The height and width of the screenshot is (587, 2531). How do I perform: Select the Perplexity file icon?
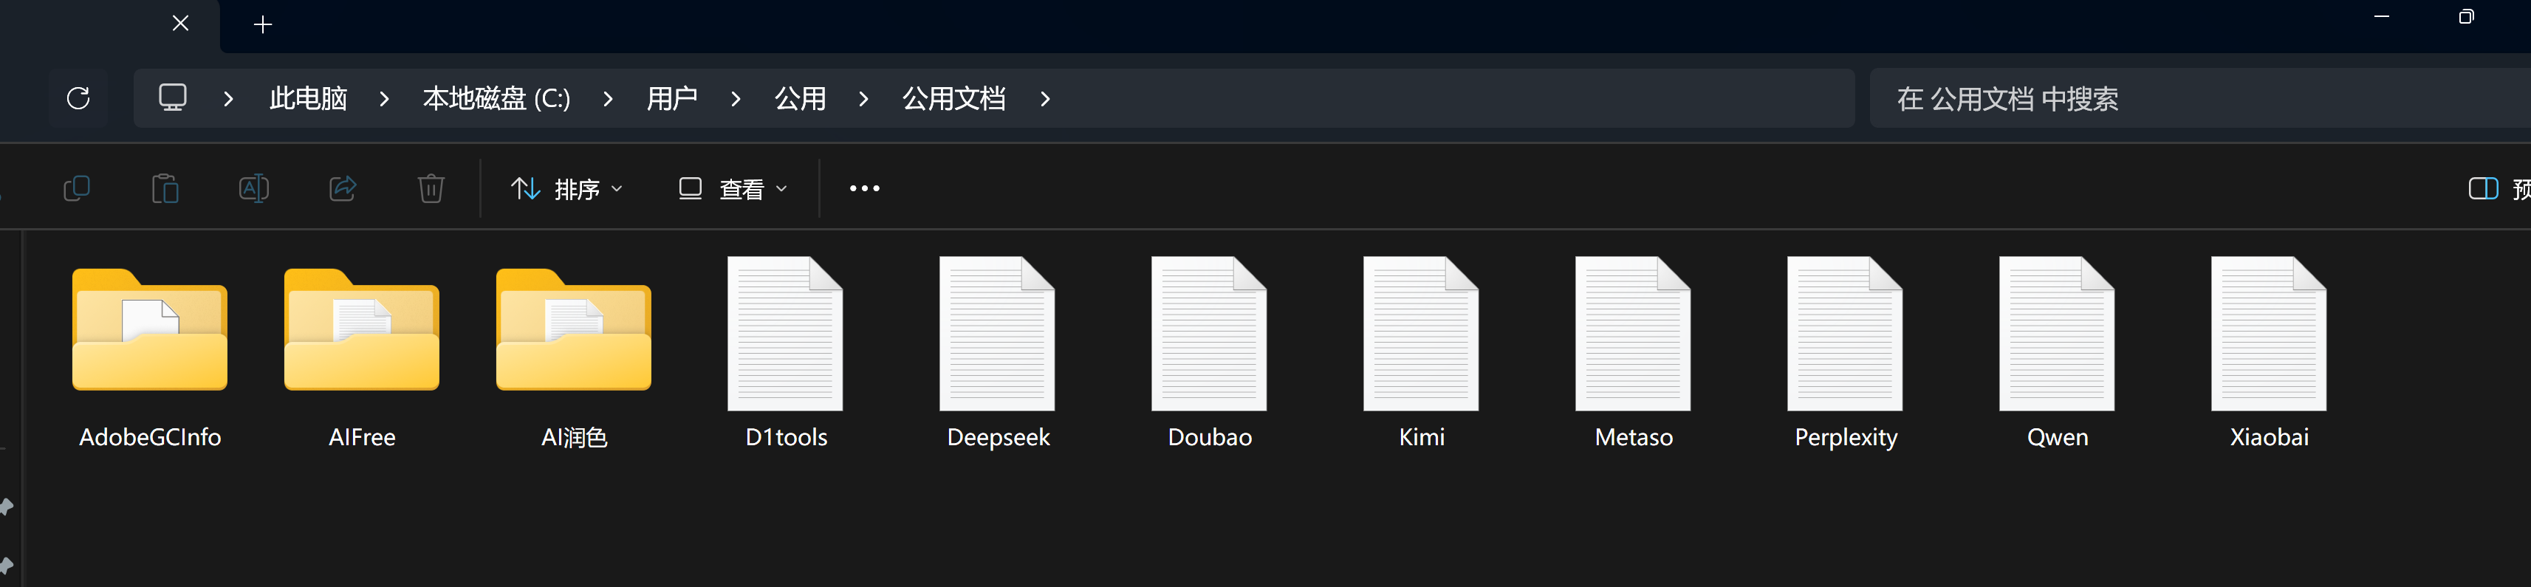click(1845, 333)
